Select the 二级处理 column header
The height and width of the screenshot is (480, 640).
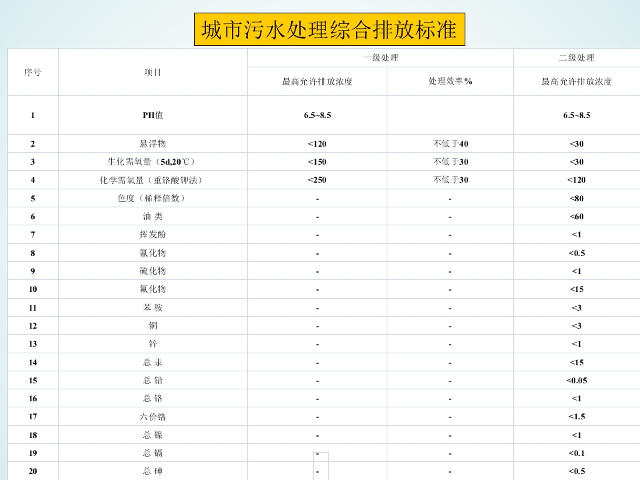(576, 58)
